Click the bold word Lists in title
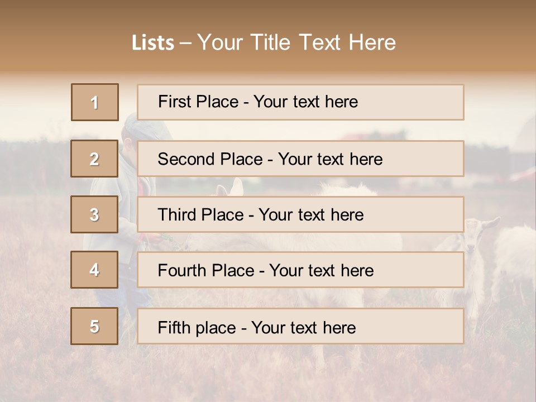 tap(152, 43)
